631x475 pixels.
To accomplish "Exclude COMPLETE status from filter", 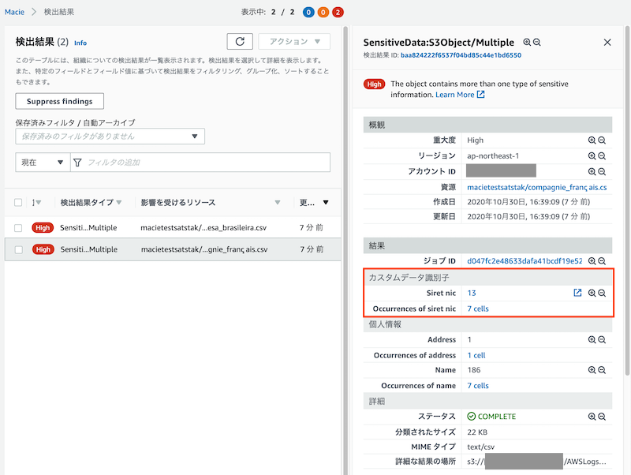I will coord(602,417).
